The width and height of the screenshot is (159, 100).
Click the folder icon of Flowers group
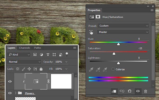click(x=20, y=93)
